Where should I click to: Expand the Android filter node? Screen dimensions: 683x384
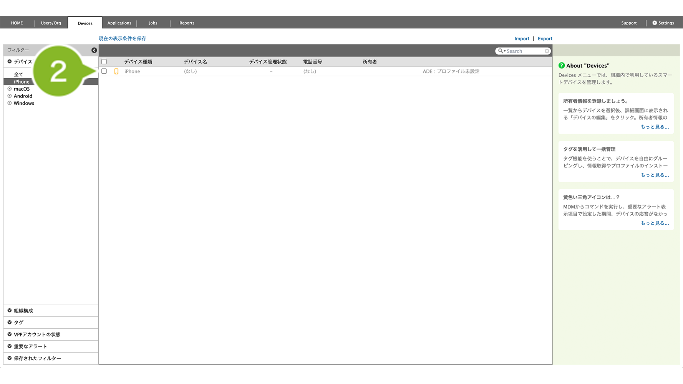pyautogui.click(x=10, y=96)
